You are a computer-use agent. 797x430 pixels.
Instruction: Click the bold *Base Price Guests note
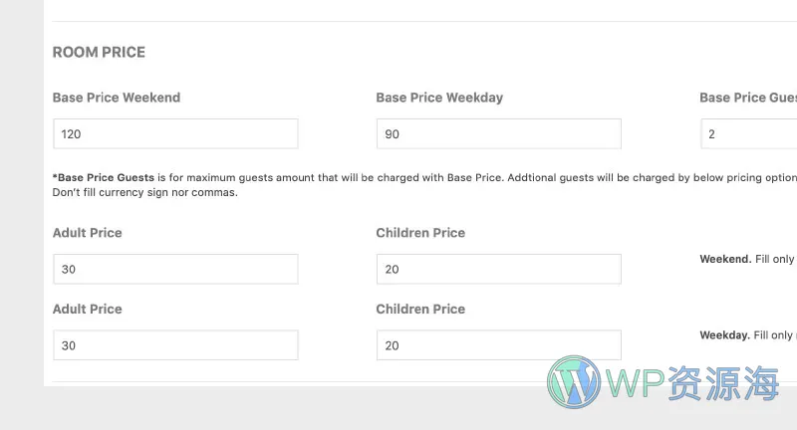pyautogui.click(x=104, y=178)
